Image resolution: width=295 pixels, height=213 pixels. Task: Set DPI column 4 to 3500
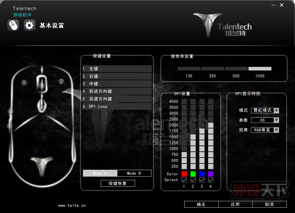(x=211, y=107)
